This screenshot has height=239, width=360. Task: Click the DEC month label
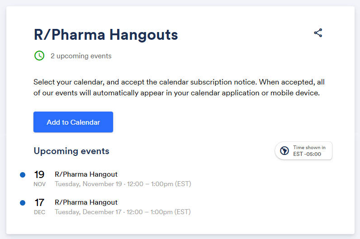[x=39, y=212]
